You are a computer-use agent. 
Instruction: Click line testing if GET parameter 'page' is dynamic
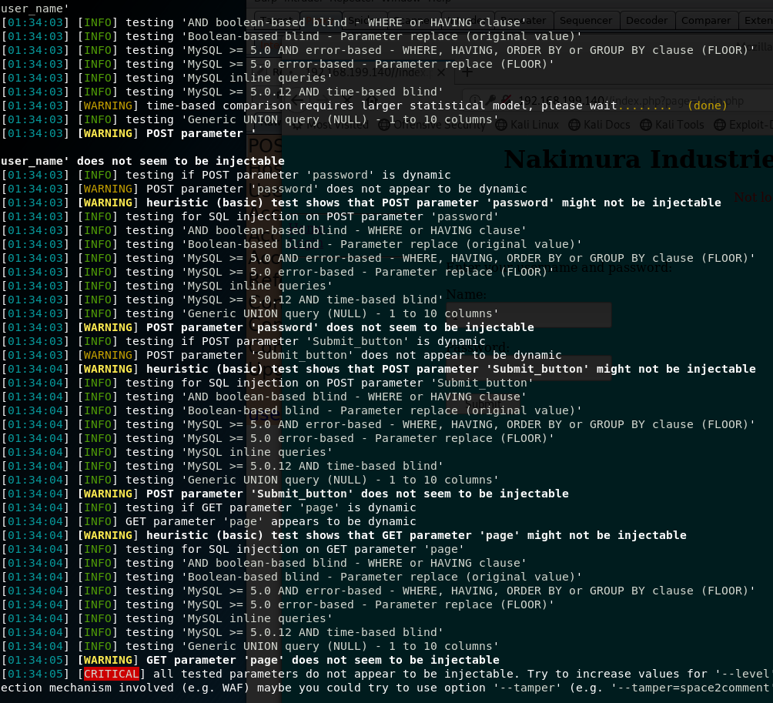pos(209,507)
